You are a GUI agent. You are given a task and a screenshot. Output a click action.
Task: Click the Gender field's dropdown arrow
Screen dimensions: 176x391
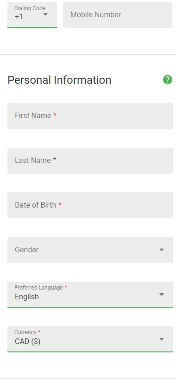click(x=162, y=250)
